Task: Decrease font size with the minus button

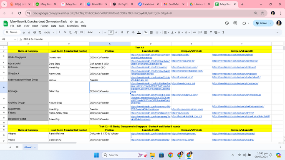Action: (x=105, y=32)
